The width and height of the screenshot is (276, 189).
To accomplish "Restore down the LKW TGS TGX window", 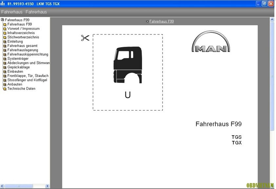I will pos(265,4).
